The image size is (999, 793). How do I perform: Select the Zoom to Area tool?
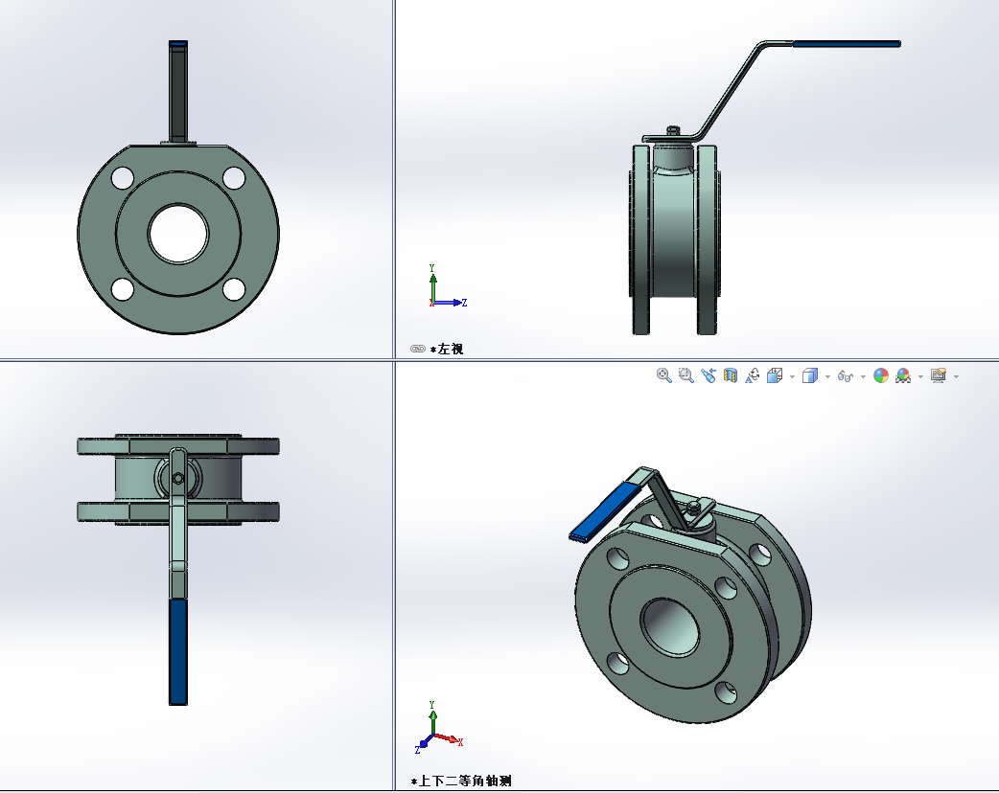tap(686, 375)
